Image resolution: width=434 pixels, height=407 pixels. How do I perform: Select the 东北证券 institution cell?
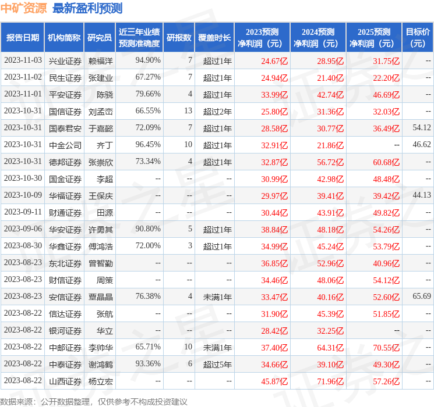click(x=65, y=263)
